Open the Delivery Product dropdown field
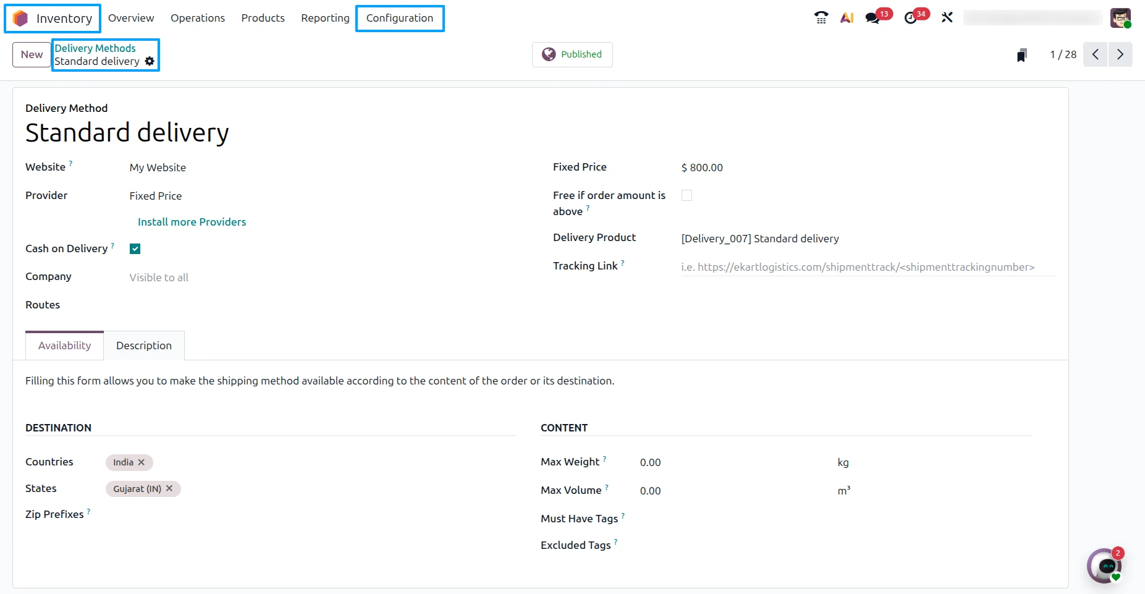 (x=868, y=239)
